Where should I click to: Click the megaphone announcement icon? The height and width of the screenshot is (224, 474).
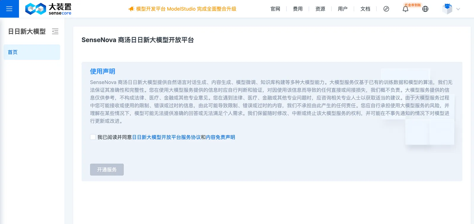click(131, 9)
